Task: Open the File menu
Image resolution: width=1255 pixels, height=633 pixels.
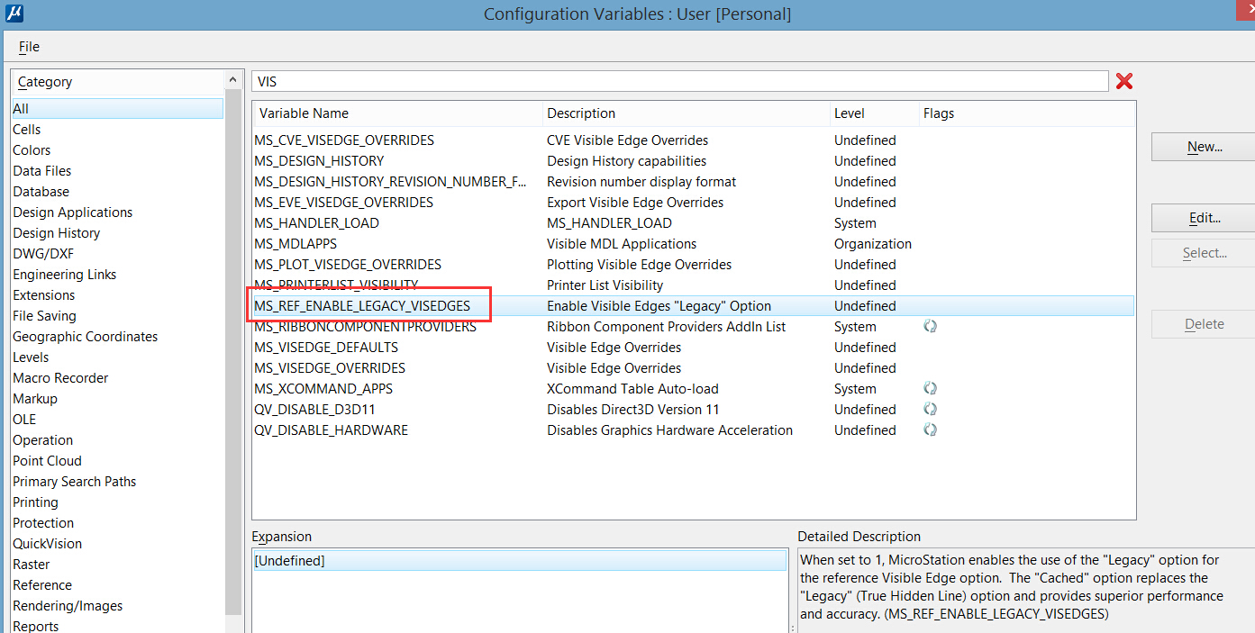Action: 29,47
